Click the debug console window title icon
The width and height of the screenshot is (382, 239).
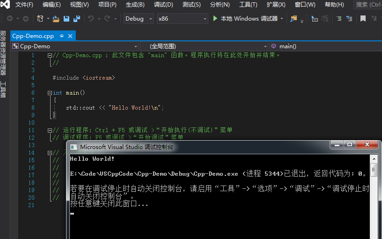(73, 147)
